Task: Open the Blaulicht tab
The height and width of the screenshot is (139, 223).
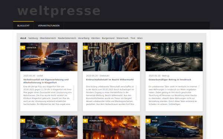Action: 23,26
